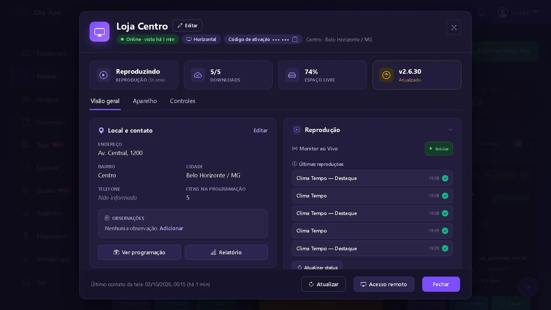
Task: Click the Atualizar button in the footer
Action: click(x=323, y=284)
